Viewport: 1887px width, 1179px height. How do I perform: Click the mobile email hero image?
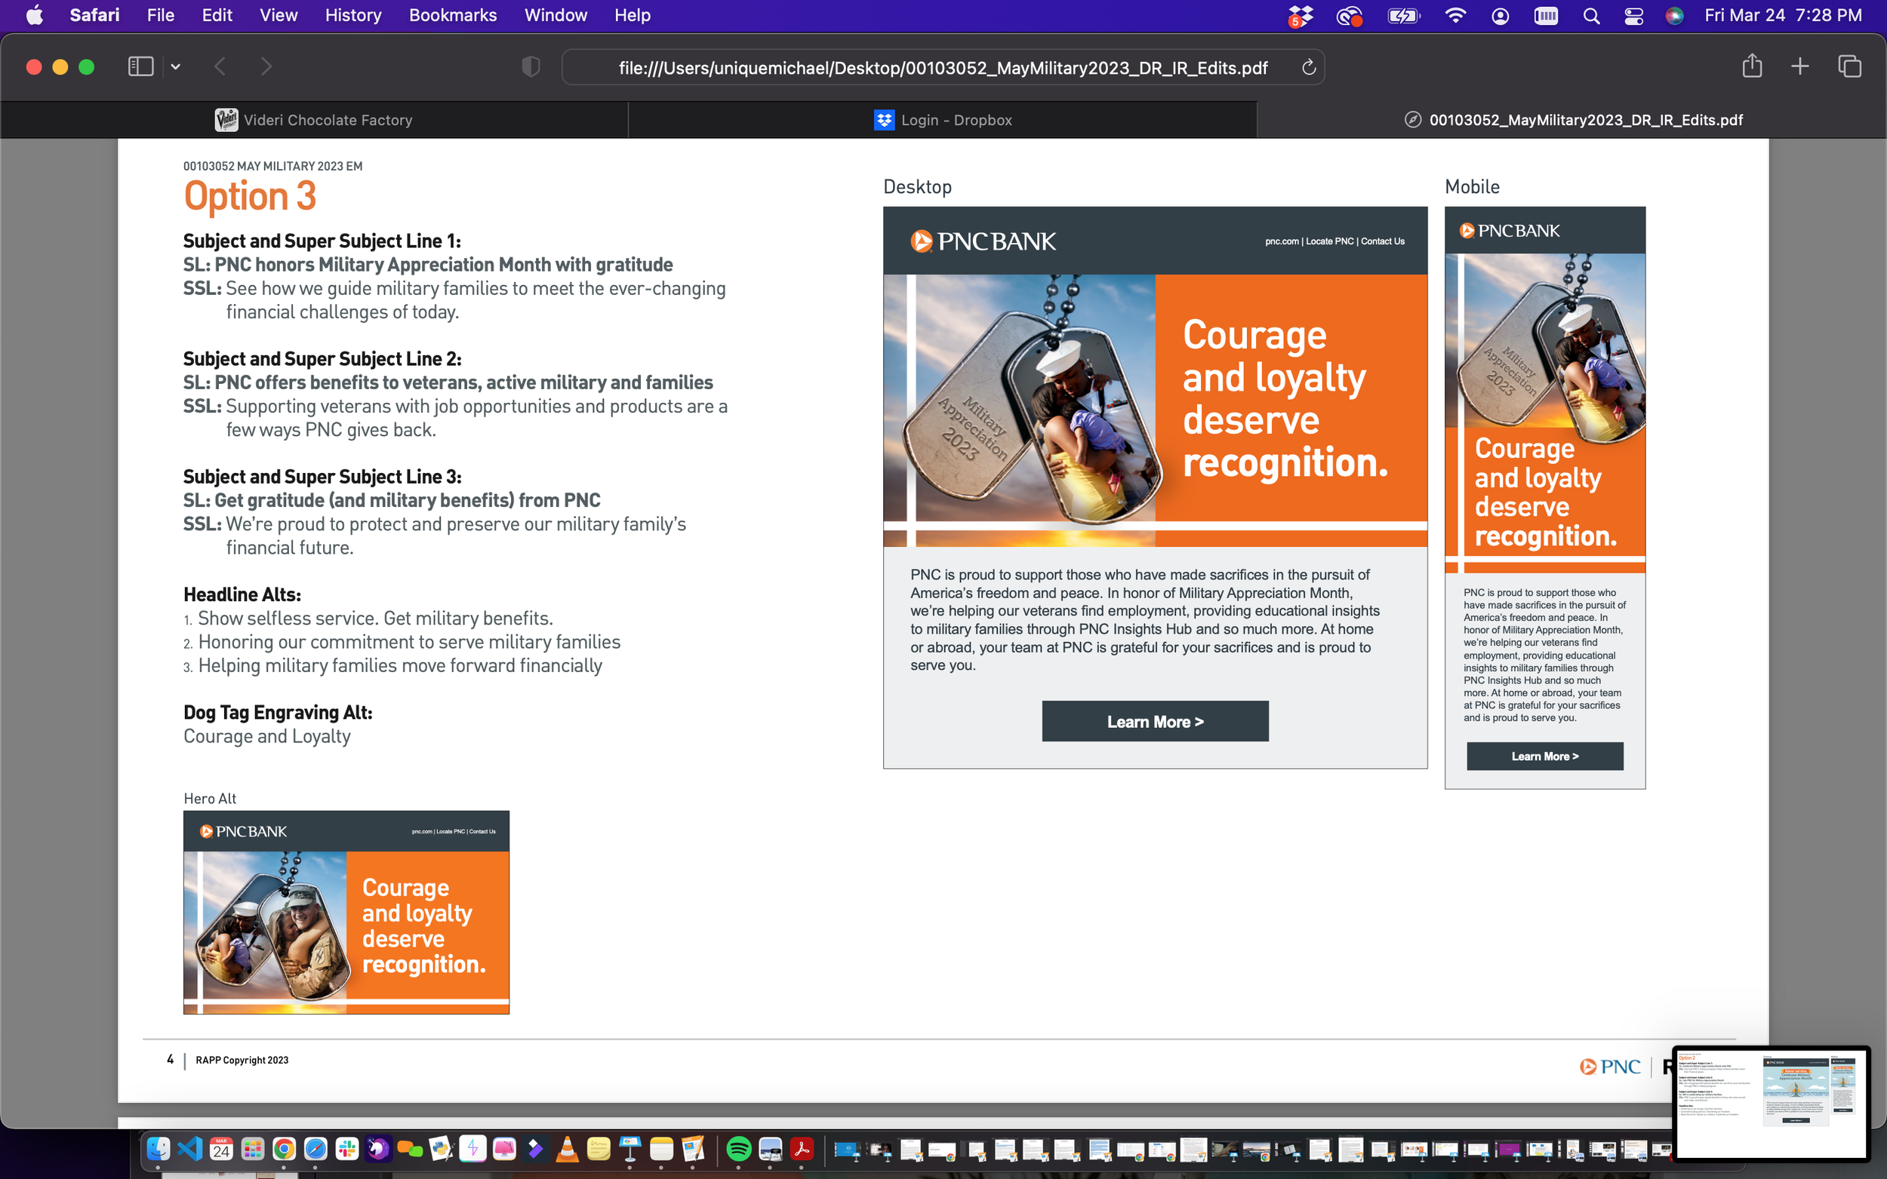pyautogui.click(x=1544, y=413)
